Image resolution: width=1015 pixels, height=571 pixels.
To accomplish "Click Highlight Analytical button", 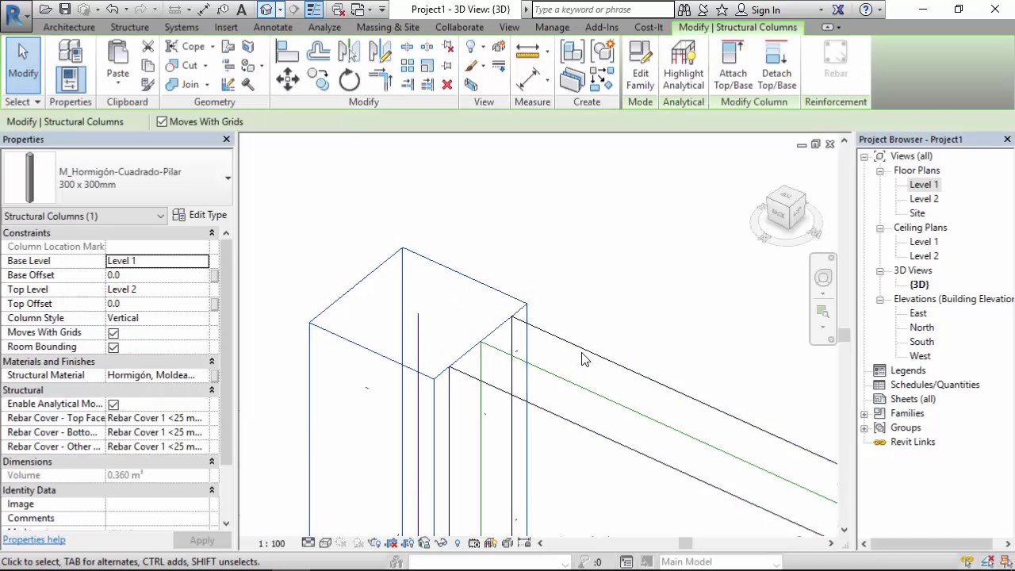I will [684, 66].
